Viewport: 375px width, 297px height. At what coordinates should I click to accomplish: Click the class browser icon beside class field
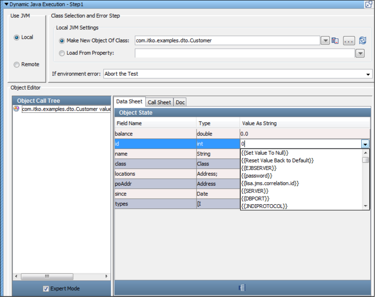point(335,41)
